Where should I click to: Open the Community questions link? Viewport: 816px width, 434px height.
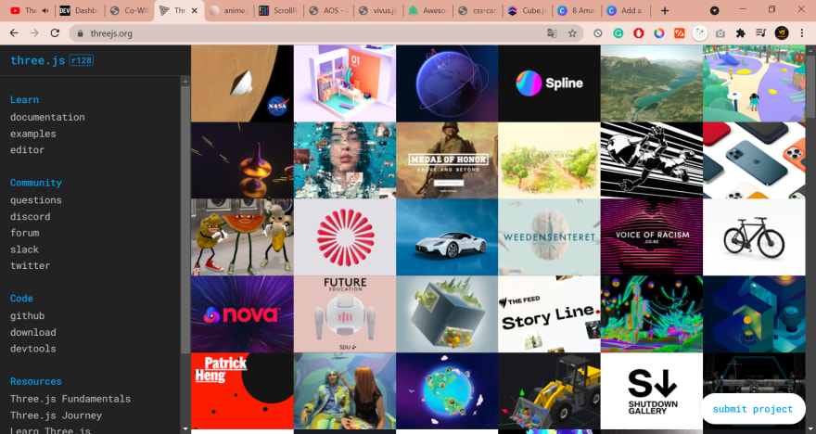pyautogui.click(x=36, y=199)
